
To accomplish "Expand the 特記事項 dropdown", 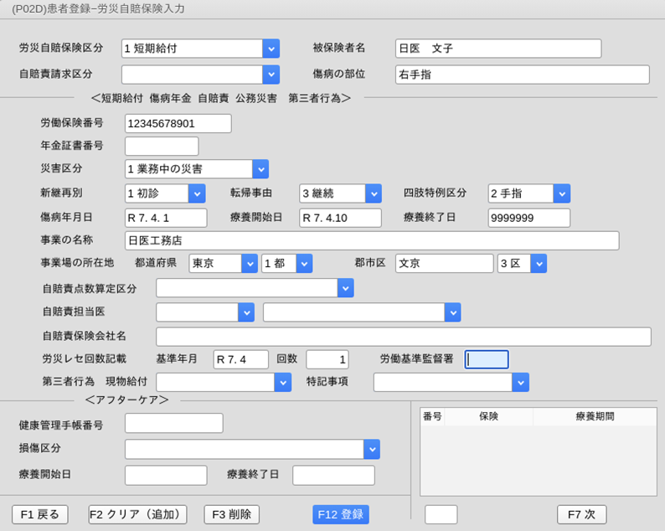I will coord(520,382).
